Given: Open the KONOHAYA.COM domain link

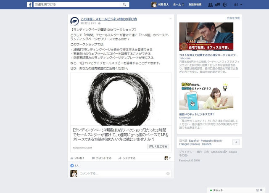Looking at the screenshot, I should click(82, 148).
